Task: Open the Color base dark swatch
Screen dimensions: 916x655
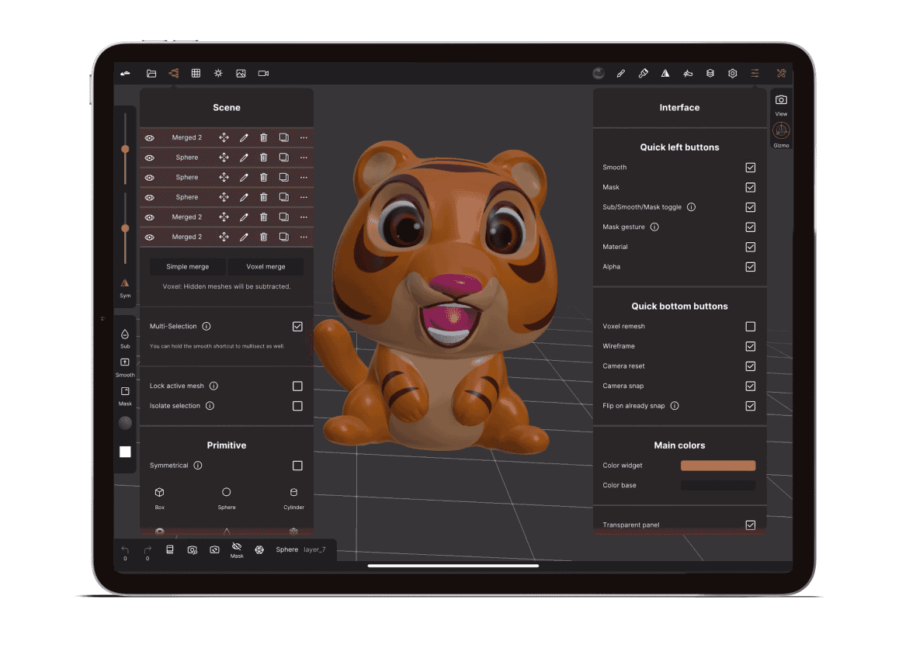Action: pyautogui.click(x=718, y=485)
